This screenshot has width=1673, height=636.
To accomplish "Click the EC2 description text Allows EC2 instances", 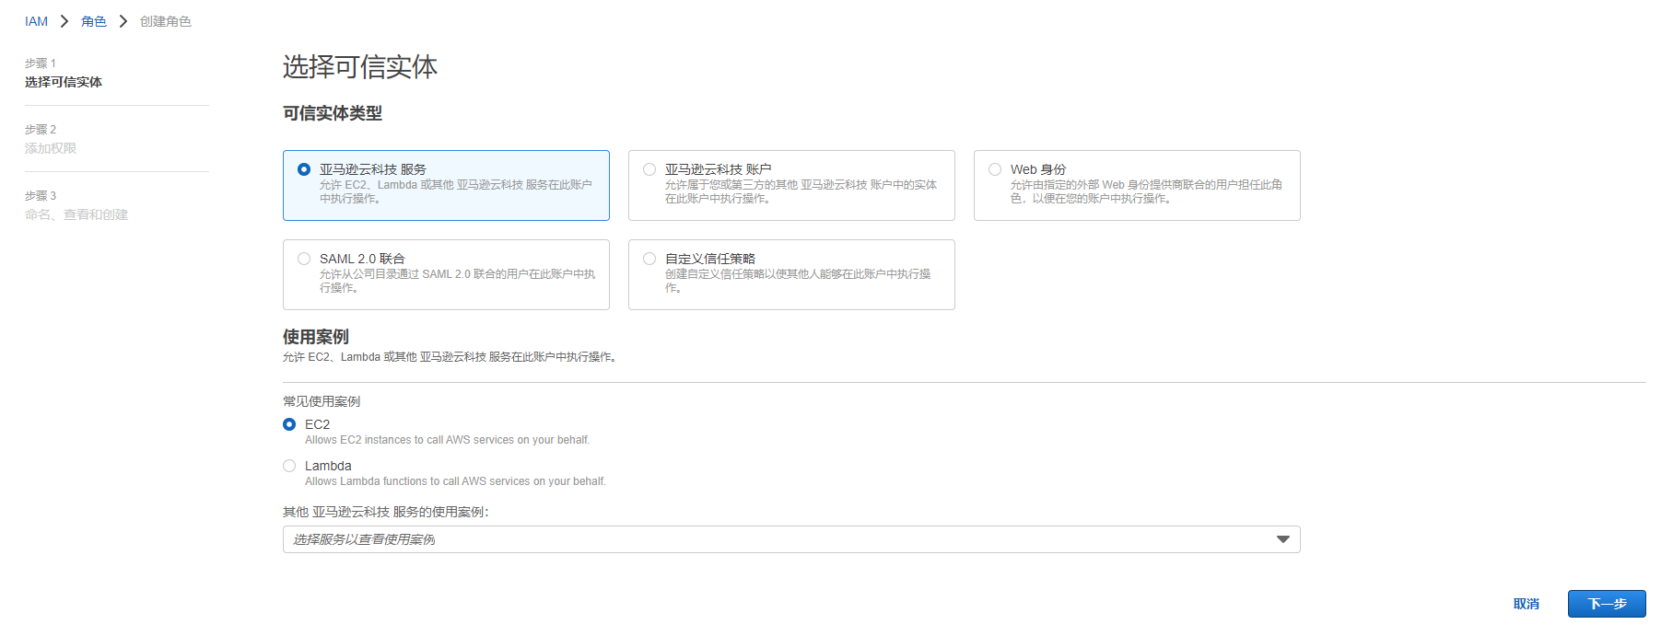I will click(448, 440).
